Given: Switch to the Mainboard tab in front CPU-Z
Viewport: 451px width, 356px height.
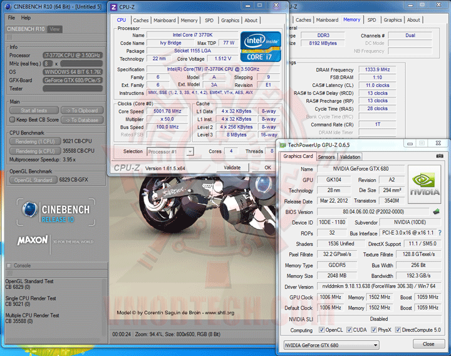Looking at the screenshot, I should [165, 21].
